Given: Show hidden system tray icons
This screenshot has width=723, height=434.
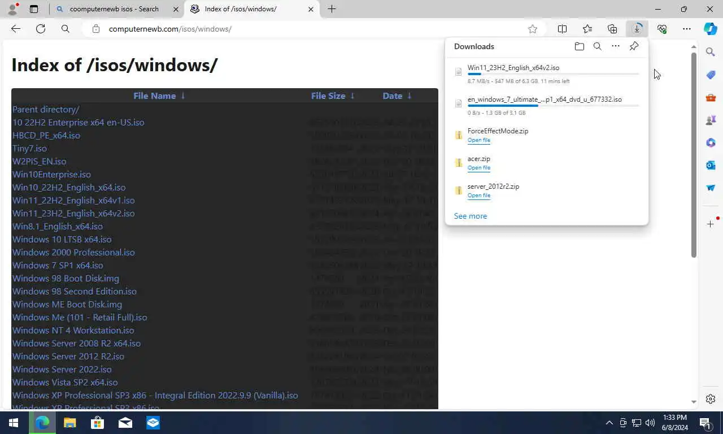Looking at the screenshot, I should tap(609, 423).
